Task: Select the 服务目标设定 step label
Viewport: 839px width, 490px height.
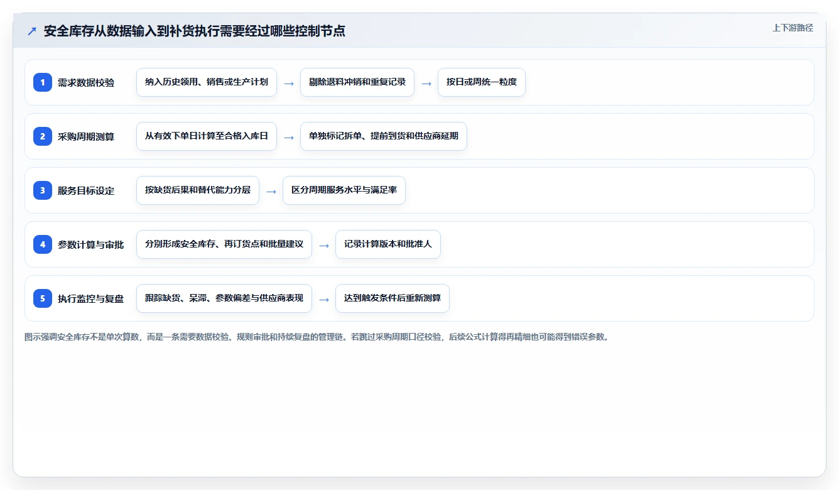Action: pyautogui.click(x=86, y=190)
